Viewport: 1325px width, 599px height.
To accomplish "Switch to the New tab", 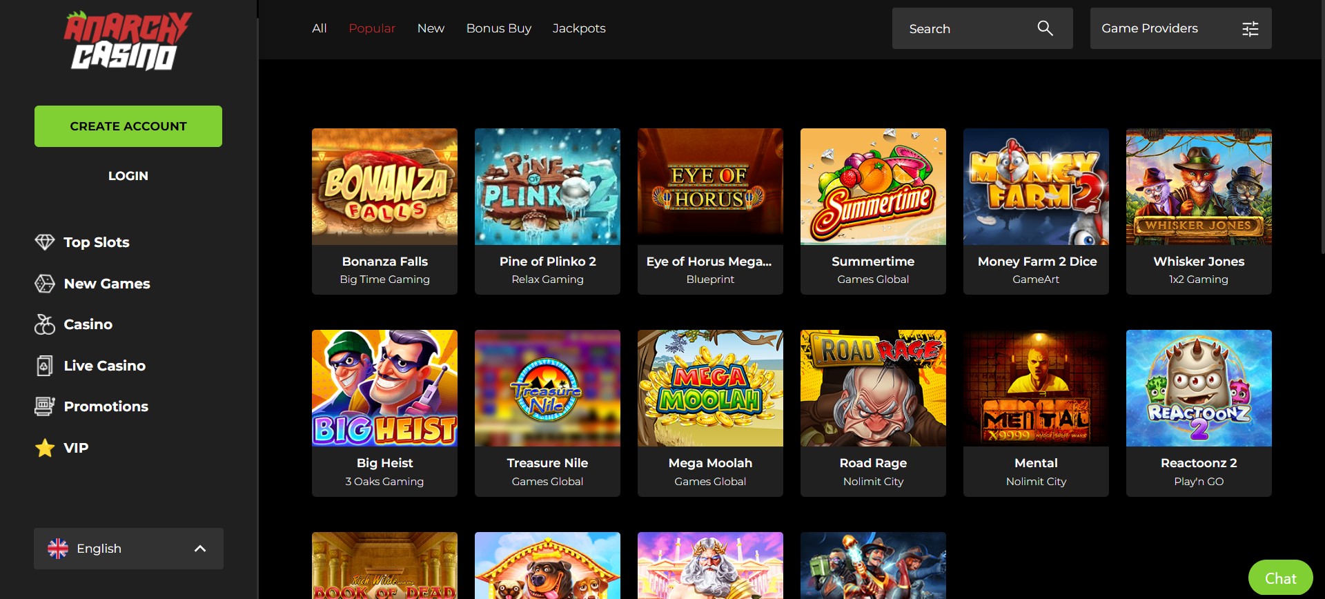I will (431, 28).
